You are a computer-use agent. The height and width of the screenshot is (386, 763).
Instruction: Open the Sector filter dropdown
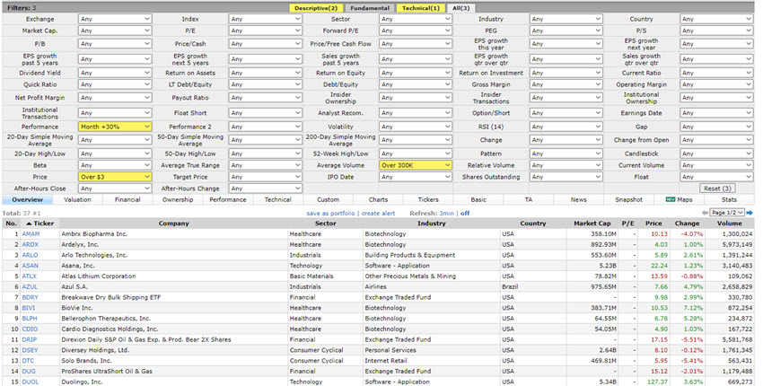[416, 19]
